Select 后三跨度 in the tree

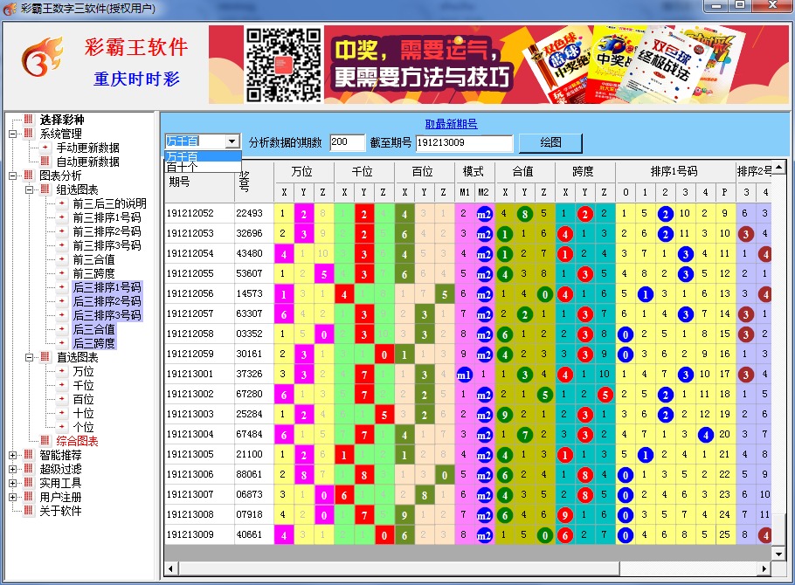[93, 343]
